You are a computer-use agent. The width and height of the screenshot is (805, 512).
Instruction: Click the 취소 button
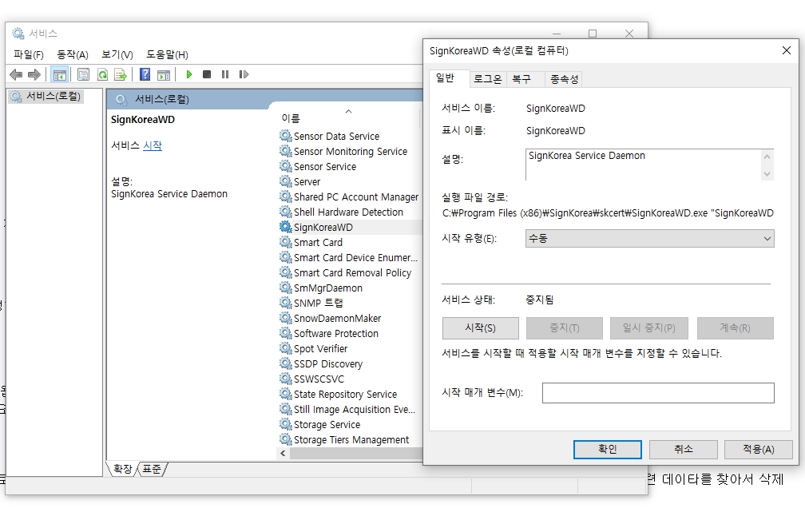click(x=684, y=450)
